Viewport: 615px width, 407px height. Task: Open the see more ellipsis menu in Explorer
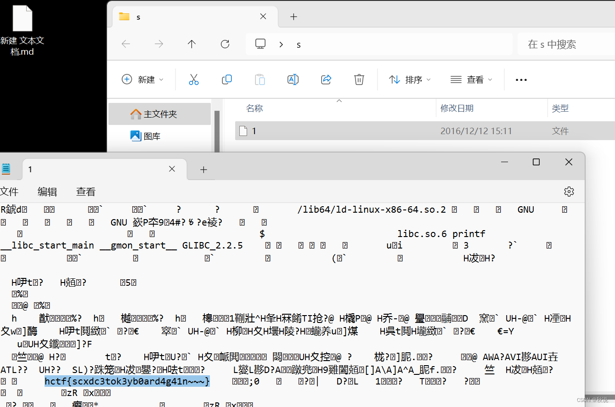click(x=521, y=80)
